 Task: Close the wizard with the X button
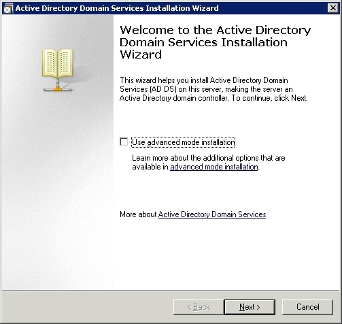[x=333, y=8]
